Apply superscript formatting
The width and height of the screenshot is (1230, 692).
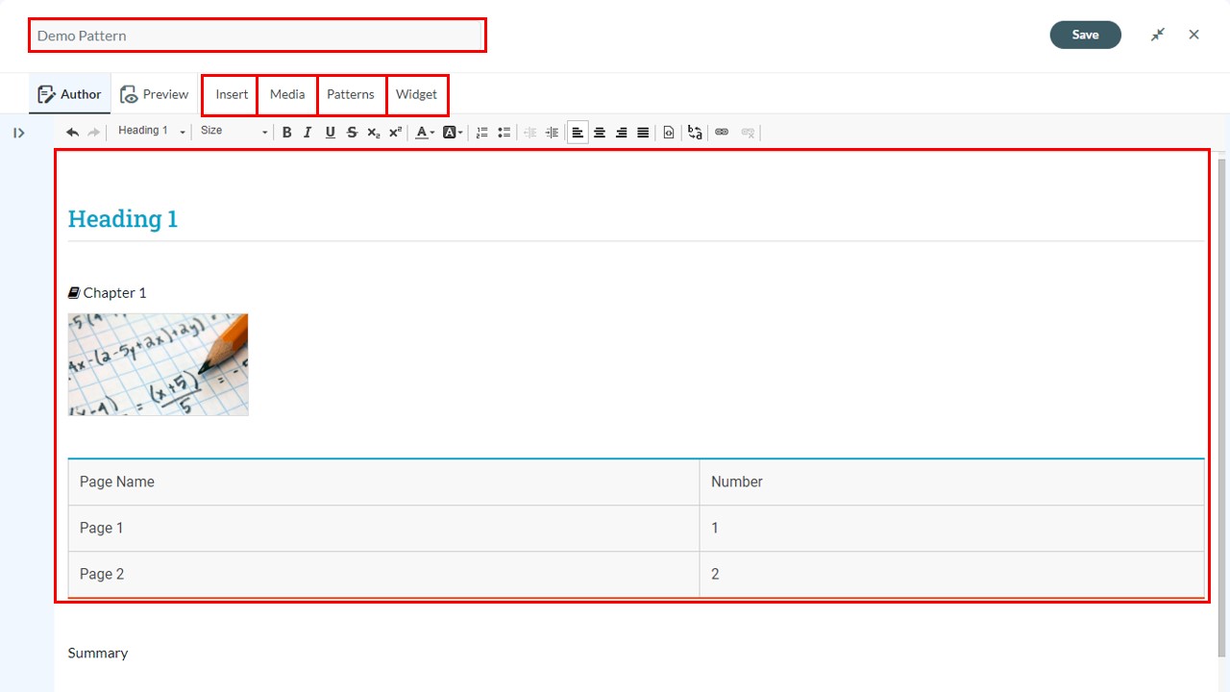click(395, 133)
